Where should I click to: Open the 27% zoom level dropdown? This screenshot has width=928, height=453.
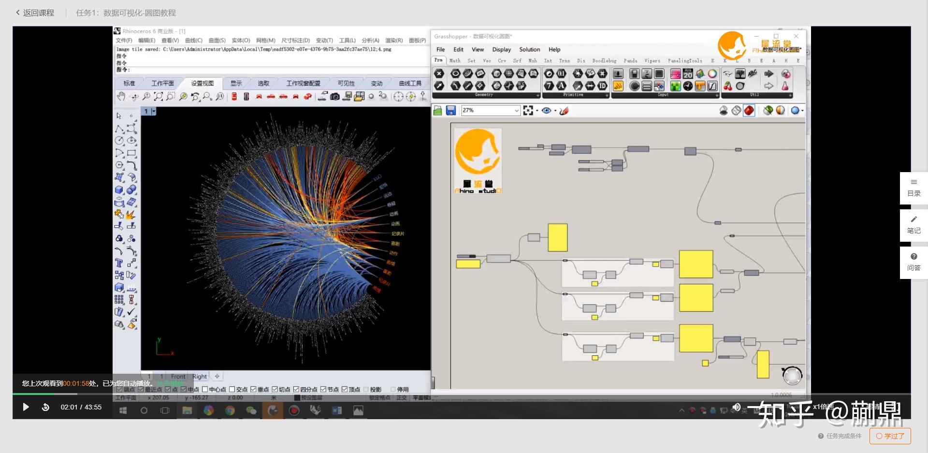(x=516, y=111)
